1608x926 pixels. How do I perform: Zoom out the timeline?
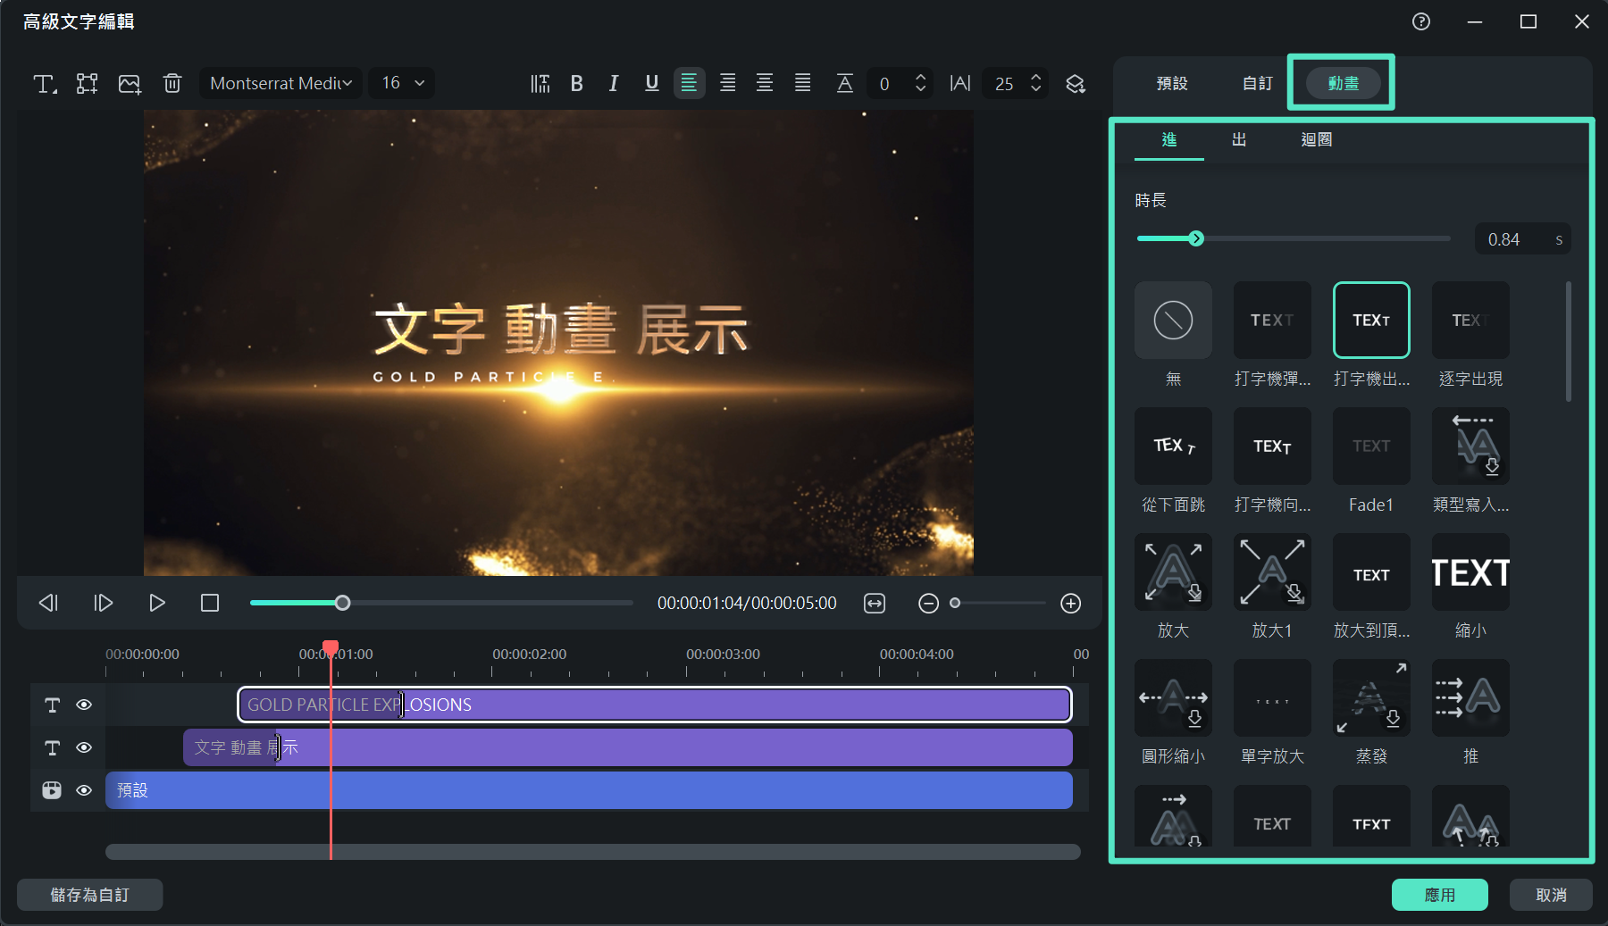[x=928, y=604]
